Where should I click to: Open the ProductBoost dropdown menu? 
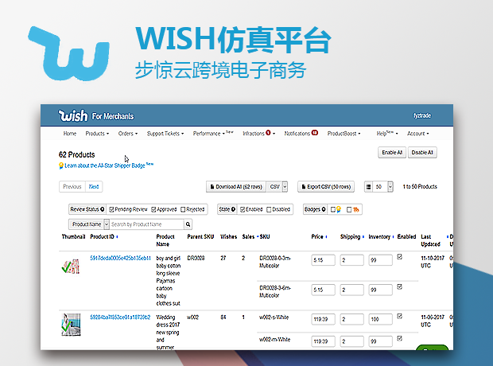pos(344,134)
